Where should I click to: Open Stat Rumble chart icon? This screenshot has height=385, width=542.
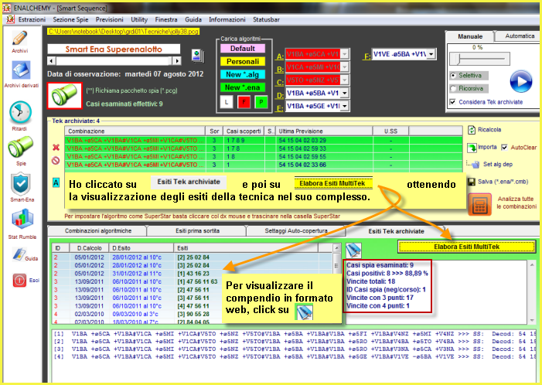22,219
